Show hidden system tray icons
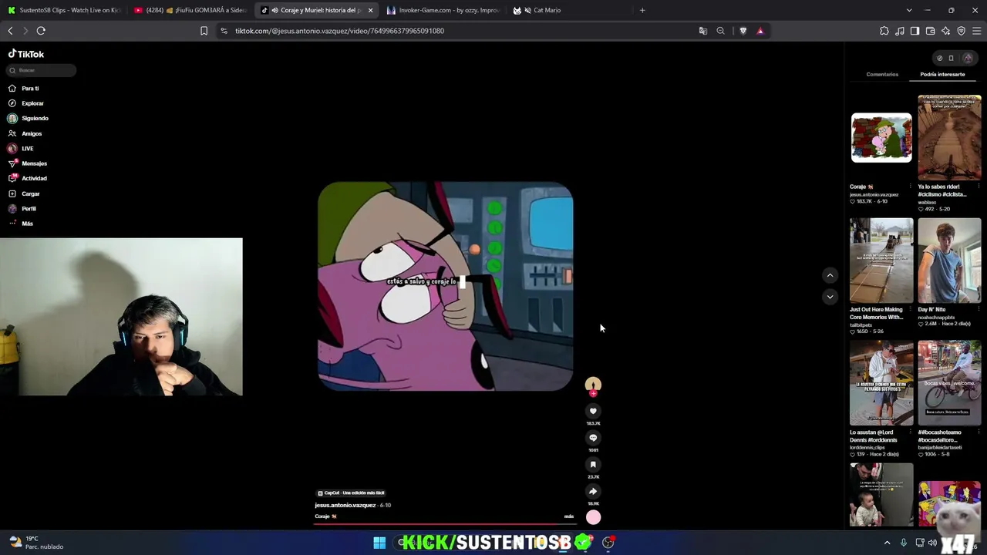 click(x=887, y=543)
